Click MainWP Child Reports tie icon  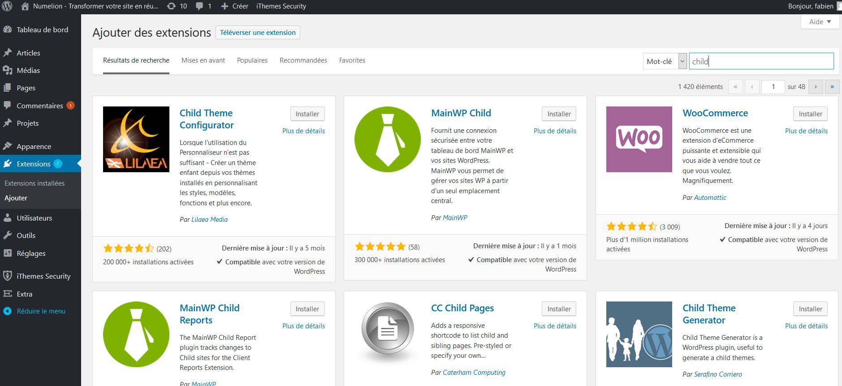pos(136,334)
